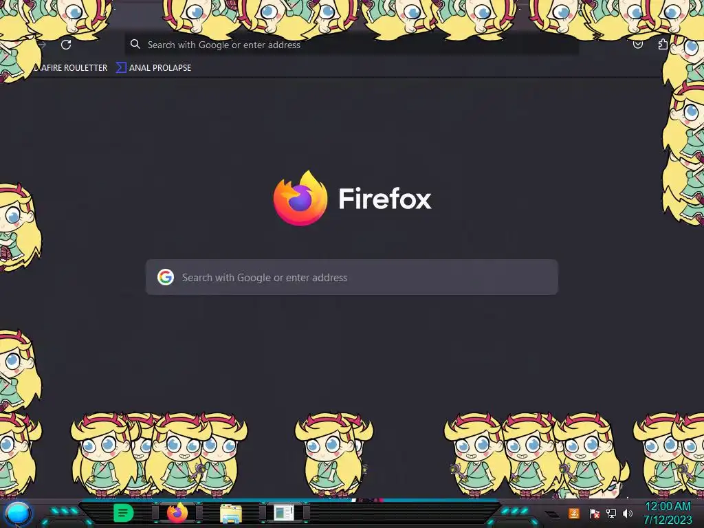Open the bookmark with the blue sigma icon
704x528 pixels.
click(153, 68)
